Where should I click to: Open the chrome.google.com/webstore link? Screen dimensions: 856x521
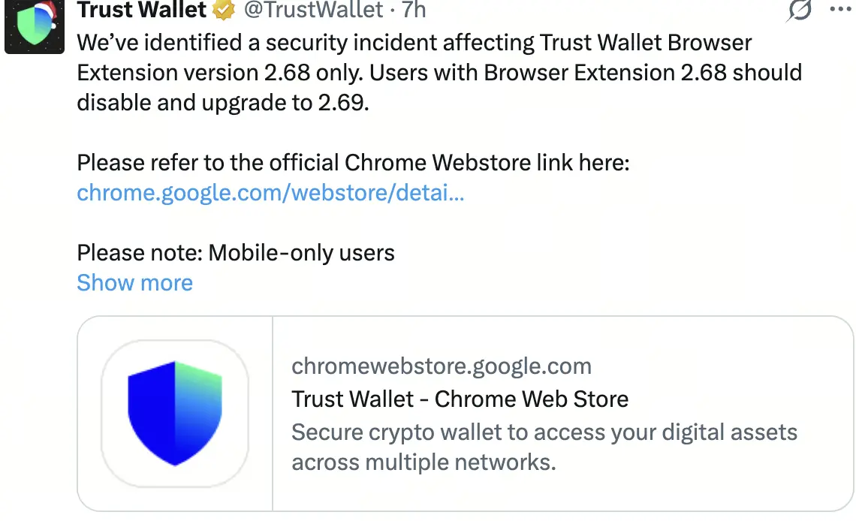[270, 193]
